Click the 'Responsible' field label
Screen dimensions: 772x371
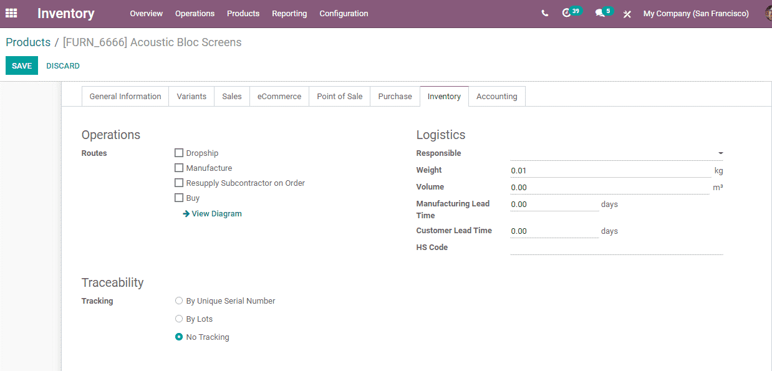click(x=439, y=153)
